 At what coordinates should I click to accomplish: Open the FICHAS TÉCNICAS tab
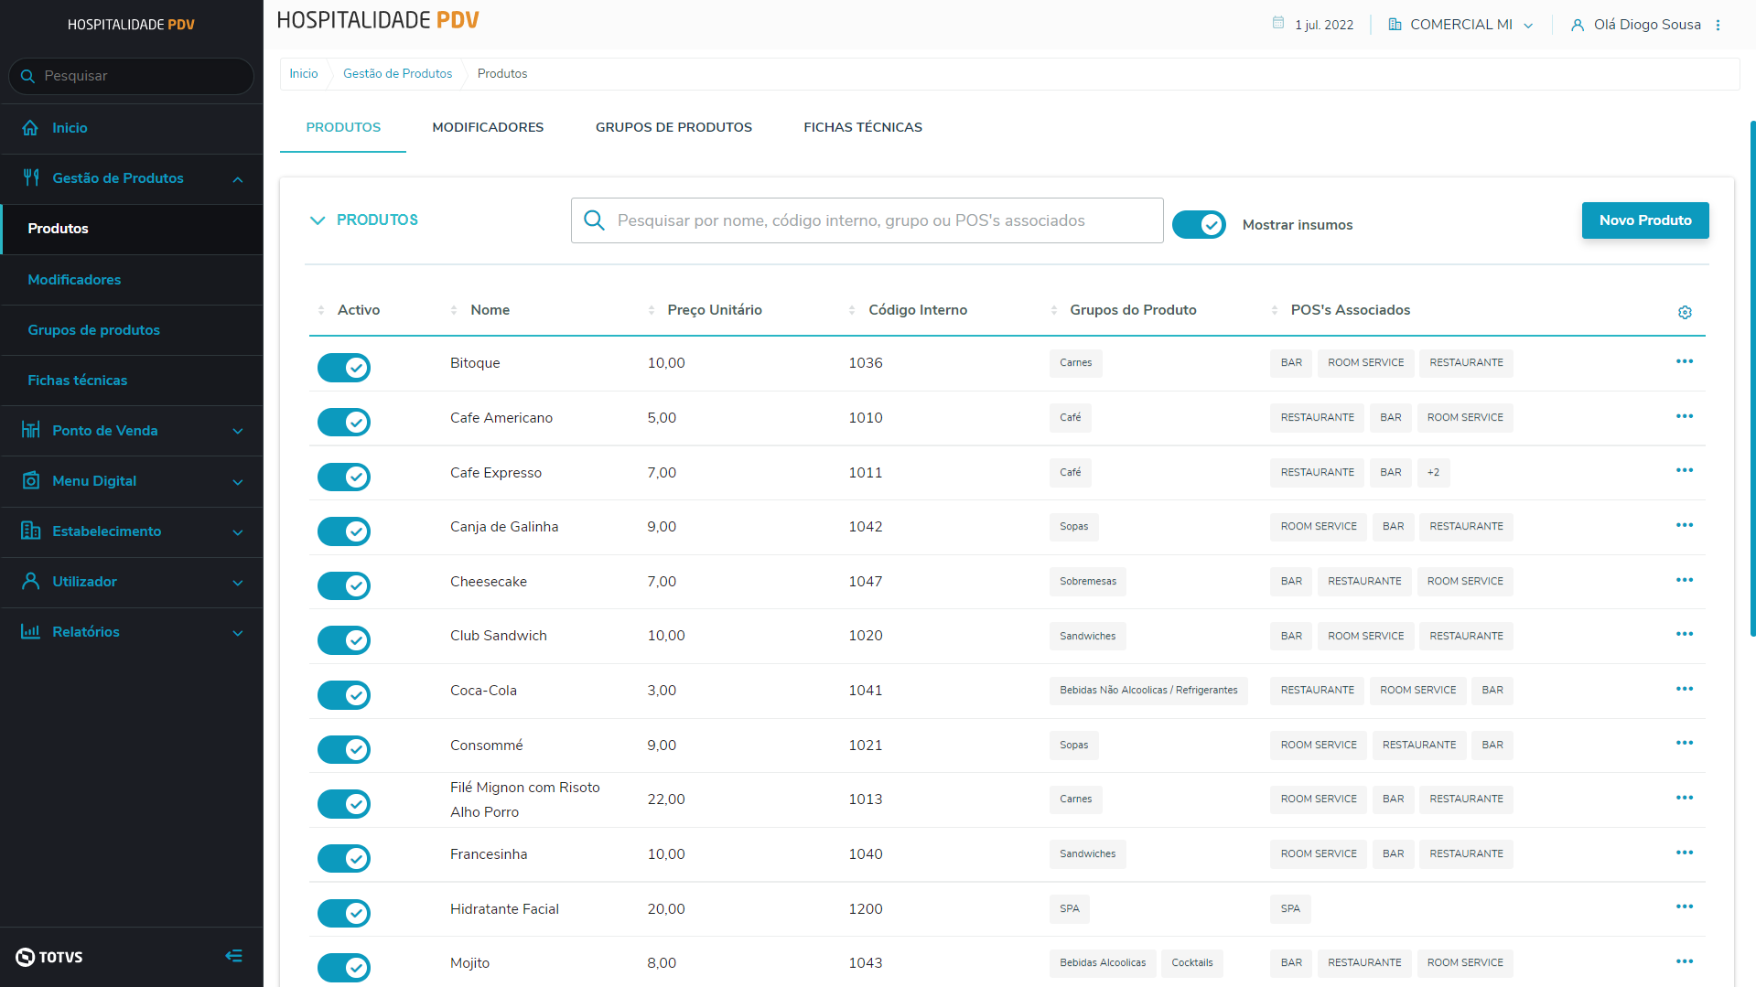tap(862, 127)
